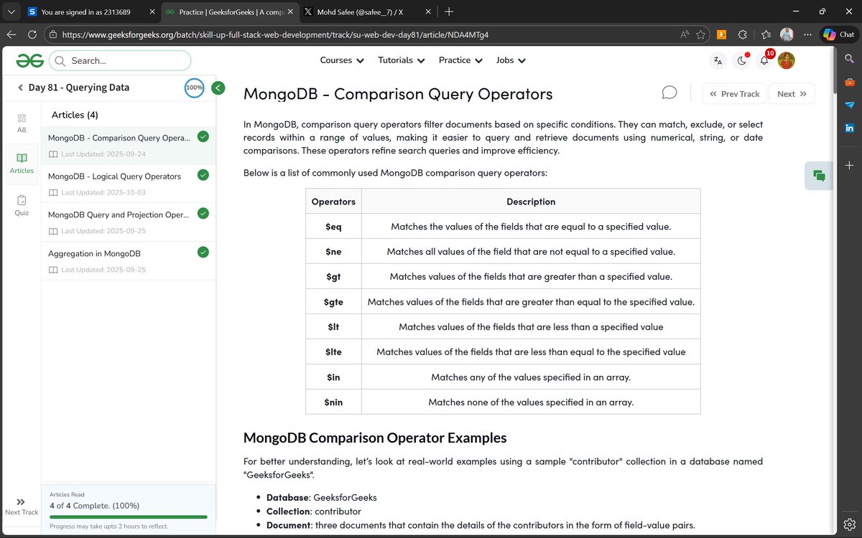Toggle checkmark on Query and Projection article
This screenshot has width=862, height=538.
(203, 213)
